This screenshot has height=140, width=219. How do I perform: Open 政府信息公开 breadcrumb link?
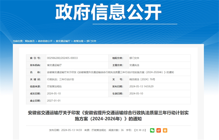[x=45, y=41]
